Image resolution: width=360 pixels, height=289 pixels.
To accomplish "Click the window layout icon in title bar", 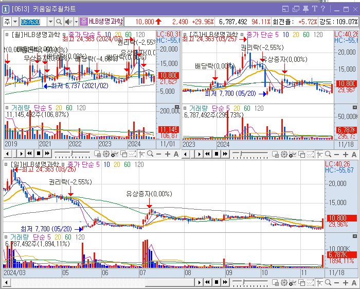I will point(285,9).
